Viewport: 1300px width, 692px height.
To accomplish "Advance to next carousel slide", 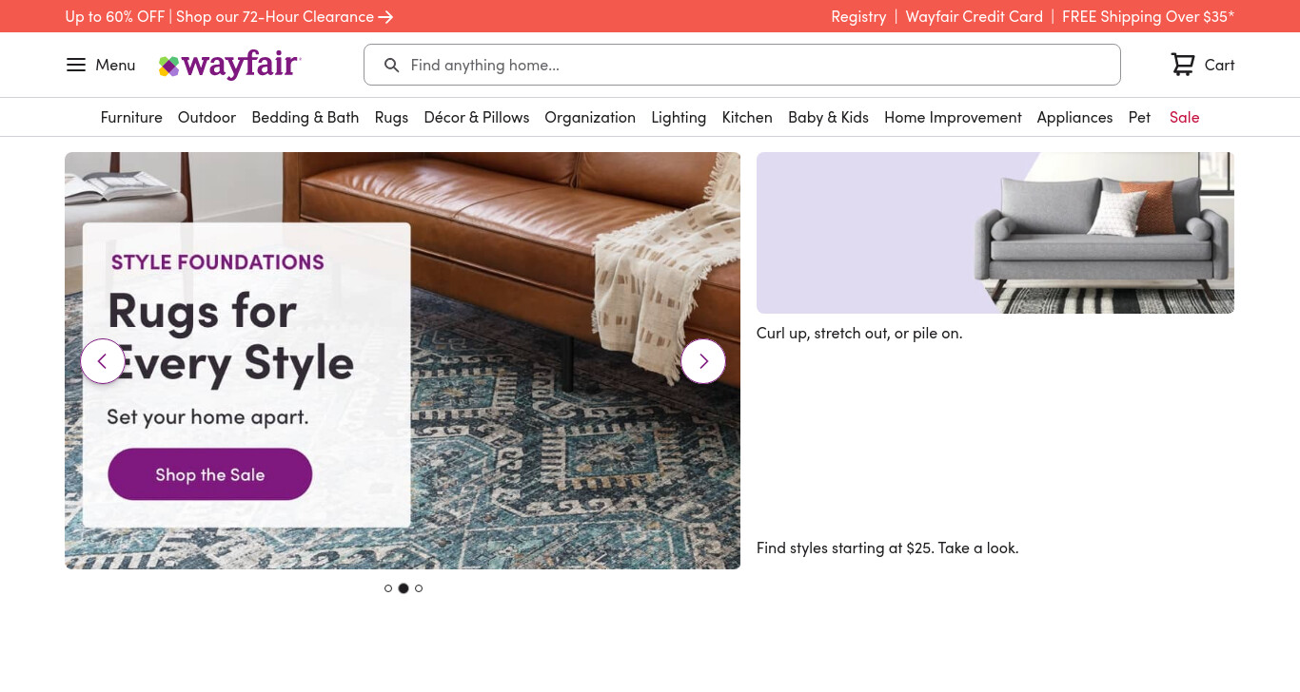I will (x=703, y=361).
